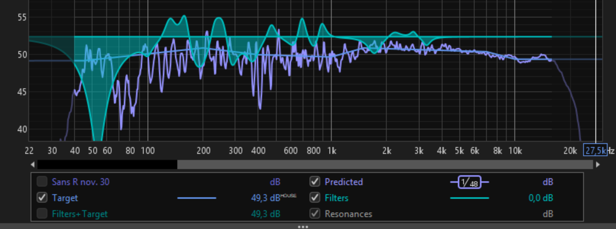The image size is (616, 229).
Task: Click the 27,5k frequency cursor readout
Action: [595, 151]
